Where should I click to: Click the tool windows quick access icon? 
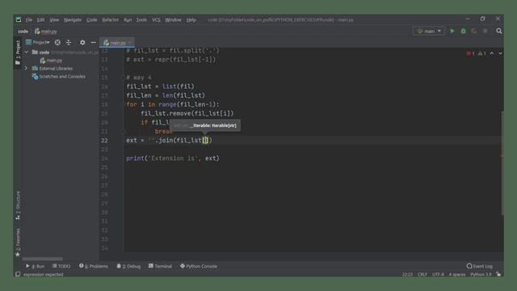pyautogui.click(x=18, y=274)
